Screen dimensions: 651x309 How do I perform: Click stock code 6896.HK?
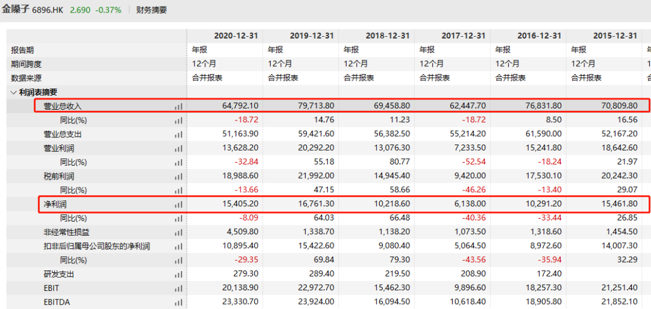(48, 10)
